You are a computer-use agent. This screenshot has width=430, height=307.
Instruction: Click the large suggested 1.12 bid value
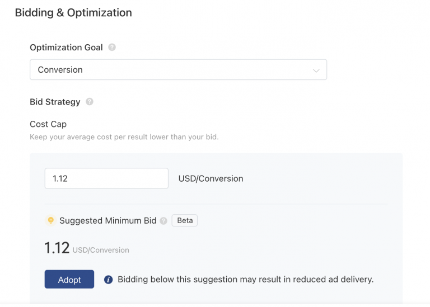(x=57, y=248)
